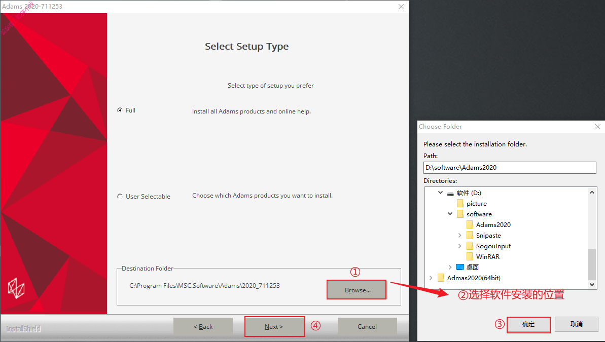The width and height of the screenshot is (605, 342).
Task: Go Back to the previous installer step
Action: [x=203, y=327]
